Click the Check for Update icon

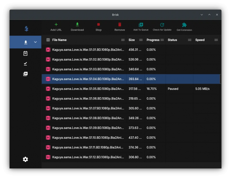[x=162, y=25]
